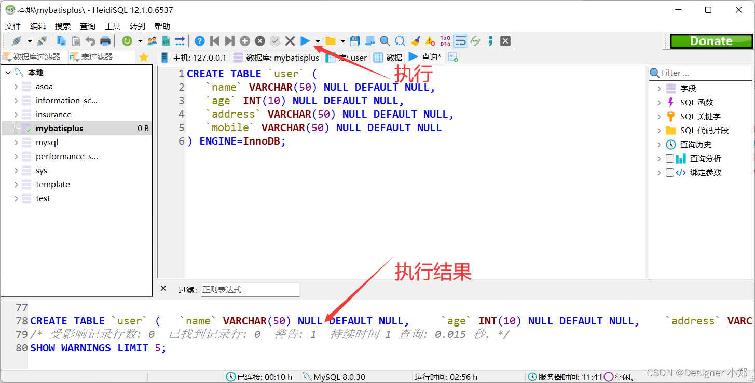The height and width of the screenshot is (383, 755).
Task: Close the log filter bar
Action: coord(163,289)
